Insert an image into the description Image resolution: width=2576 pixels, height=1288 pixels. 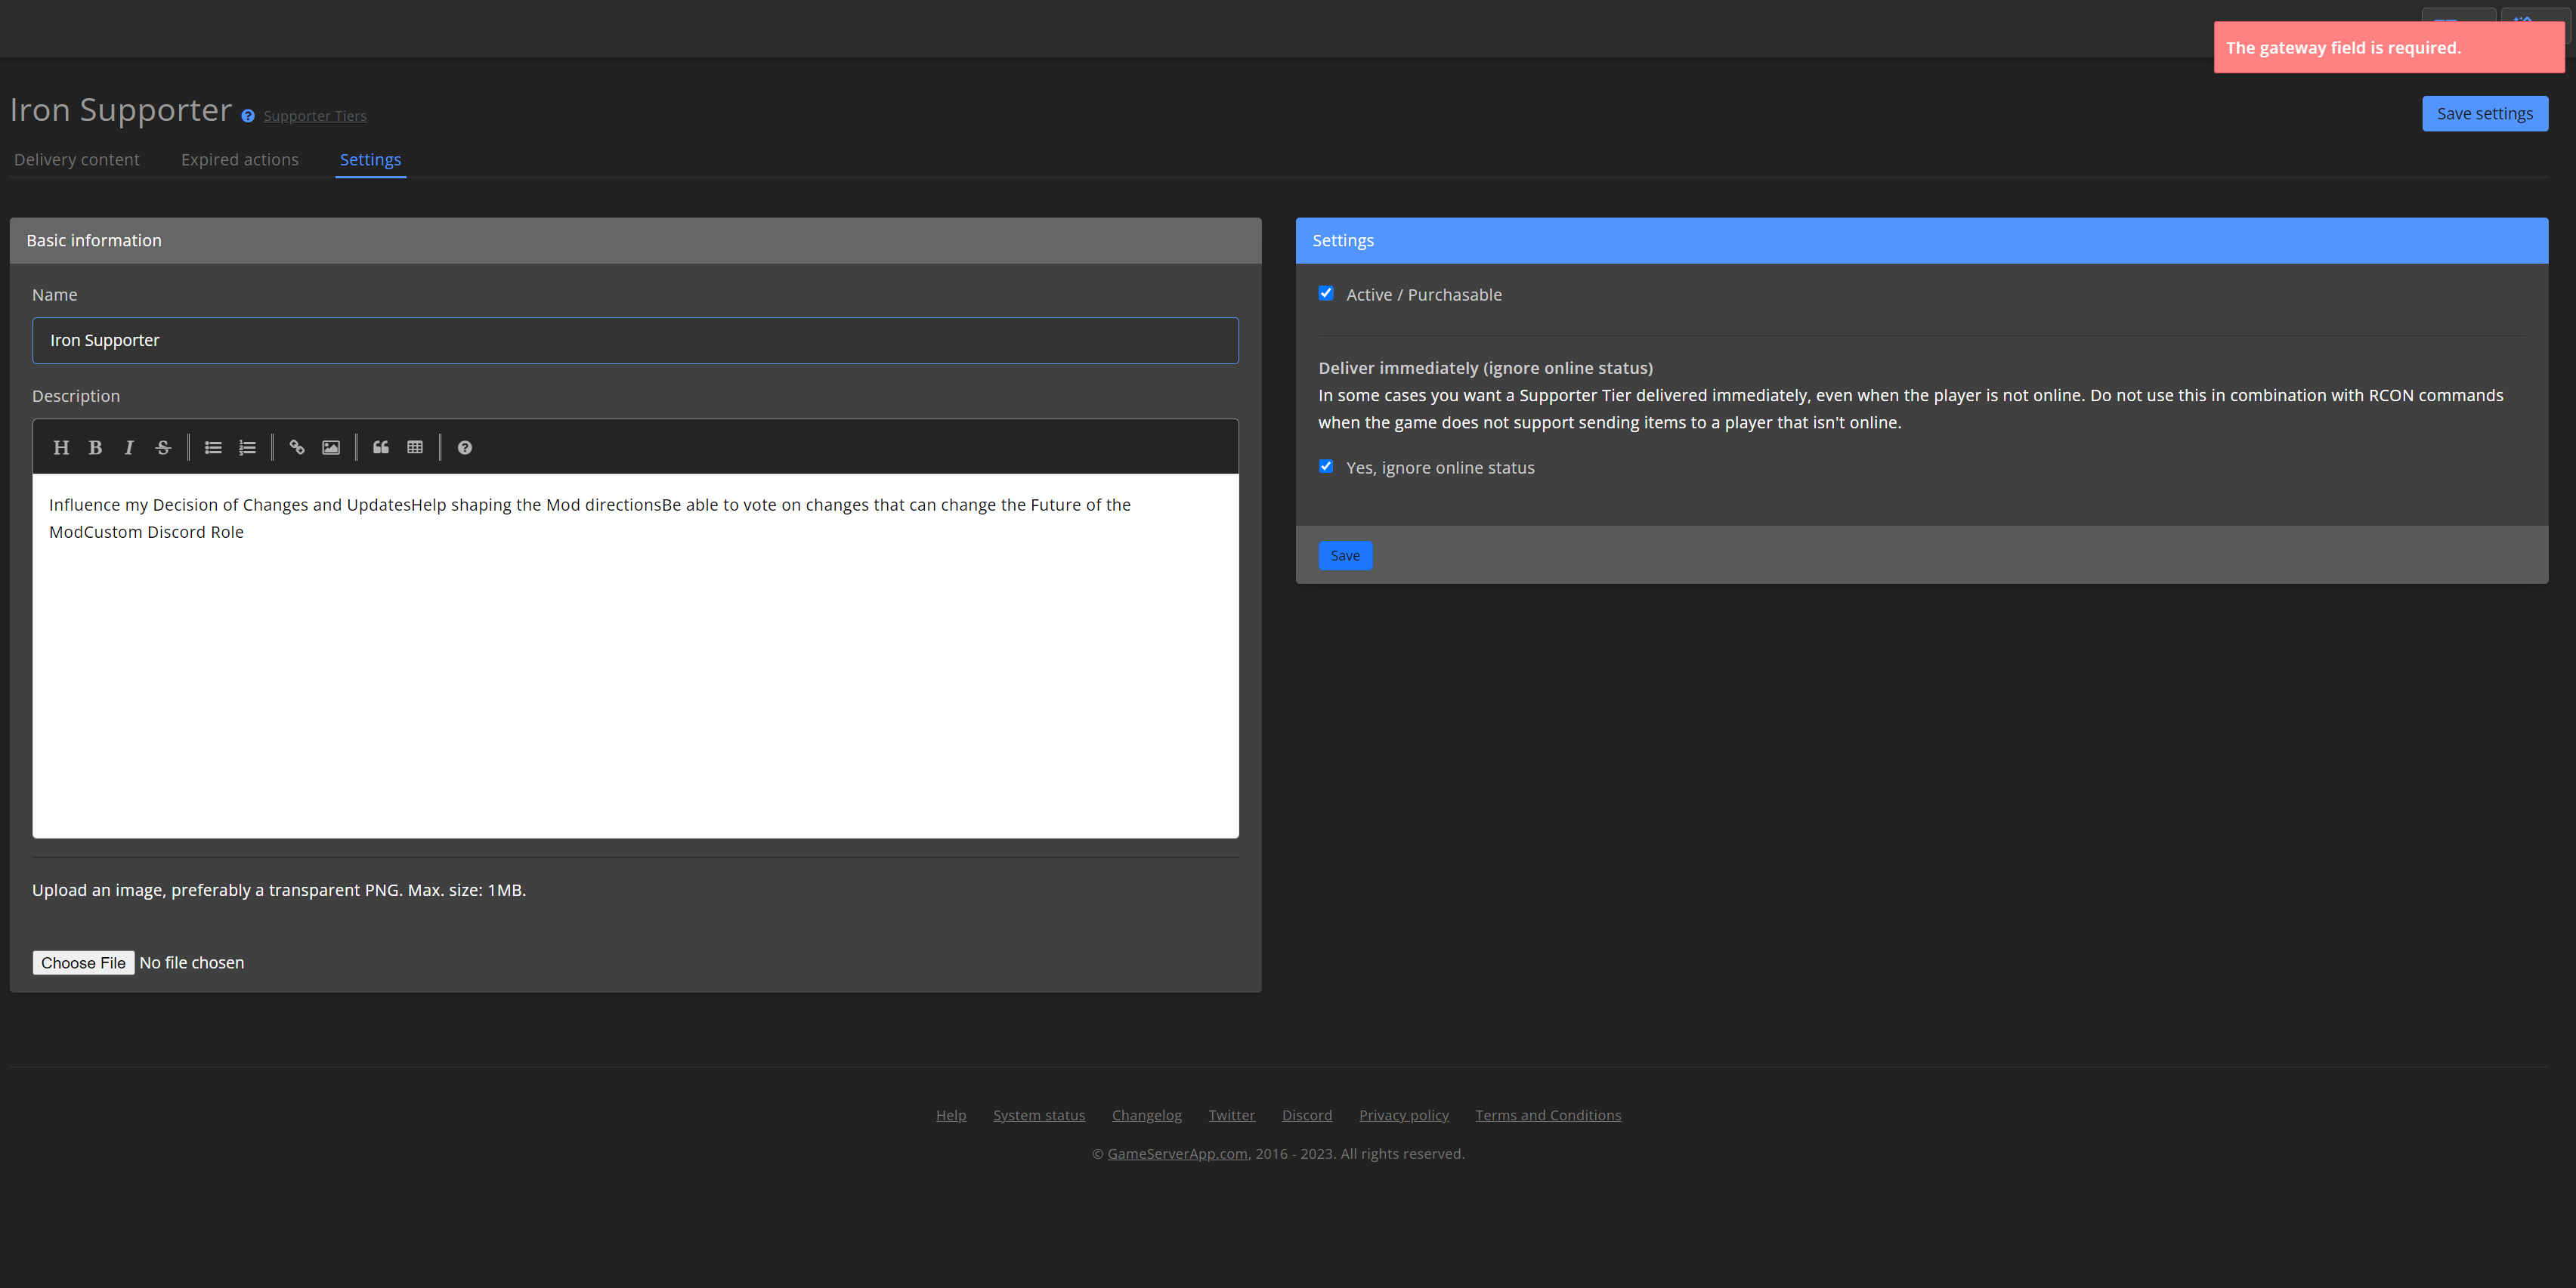[x=330, y=447]
